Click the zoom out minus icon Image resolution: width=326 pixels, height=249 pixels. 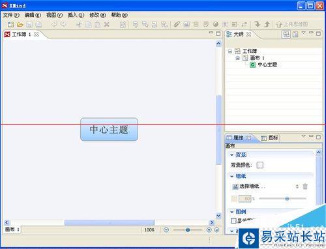click(166, 229)
